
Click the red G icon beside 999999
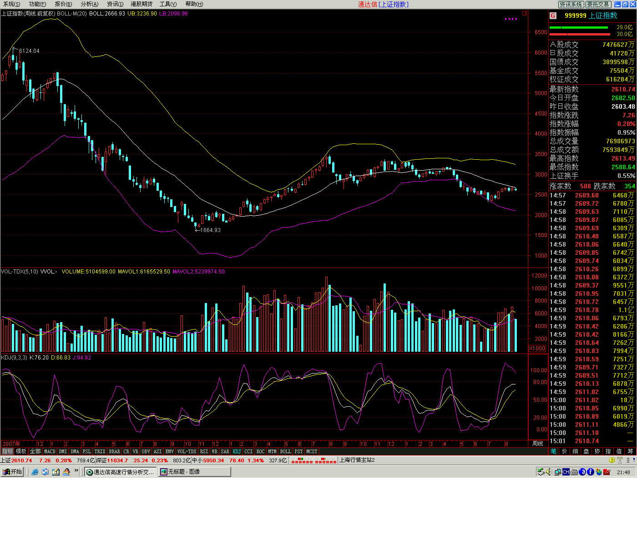click(553, 15)
